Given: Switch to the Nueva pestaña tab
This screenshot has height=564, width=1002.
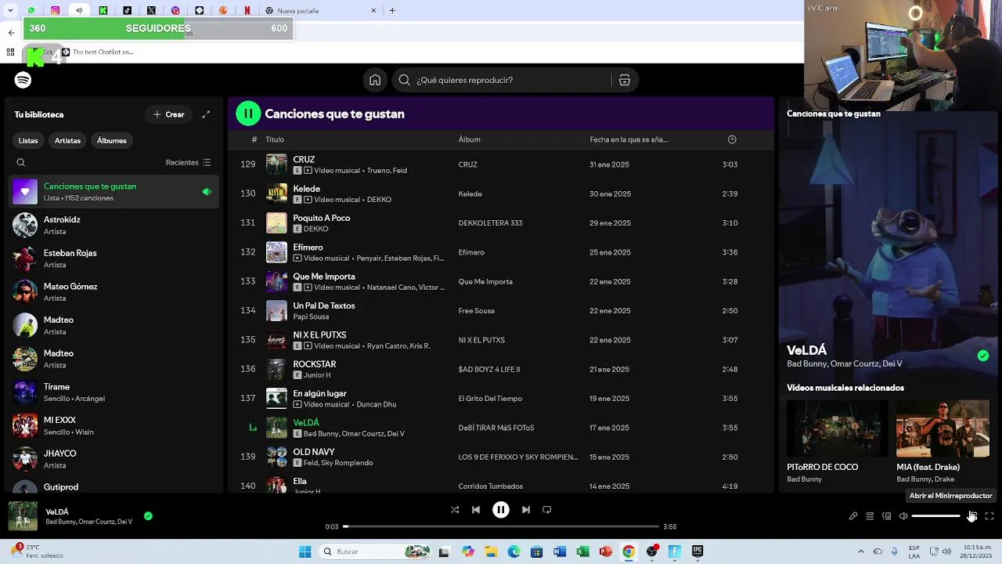Looking at the screenshot, I should click(321, 11).
